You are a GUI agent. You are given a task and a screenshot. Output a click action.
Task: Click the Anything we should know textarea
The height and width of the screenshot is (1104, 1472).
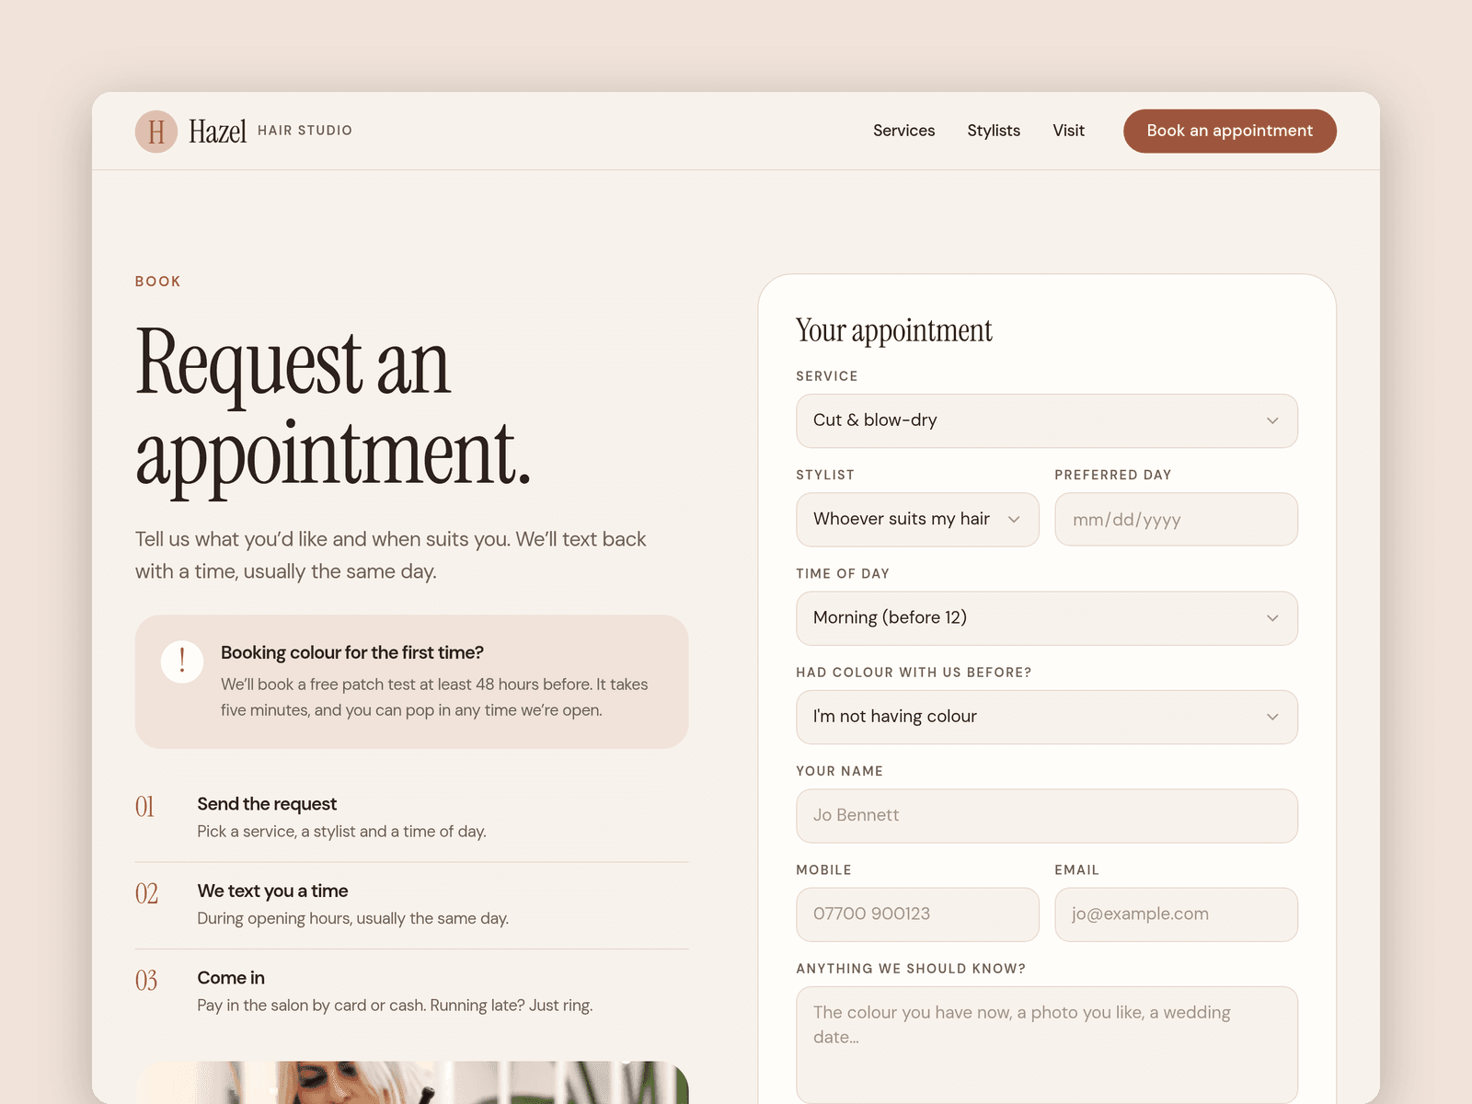click(1047, 1044)
